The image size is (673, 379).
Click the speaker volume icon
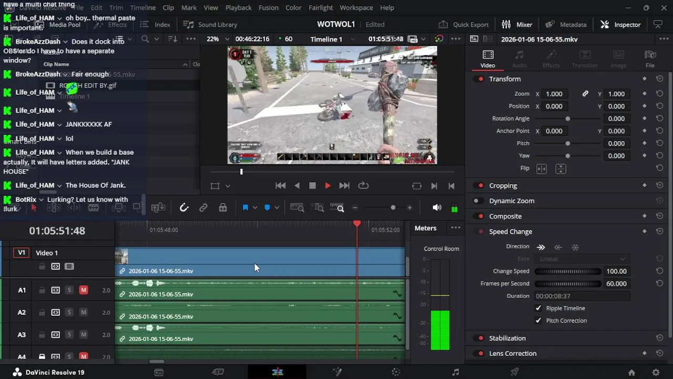437,208
